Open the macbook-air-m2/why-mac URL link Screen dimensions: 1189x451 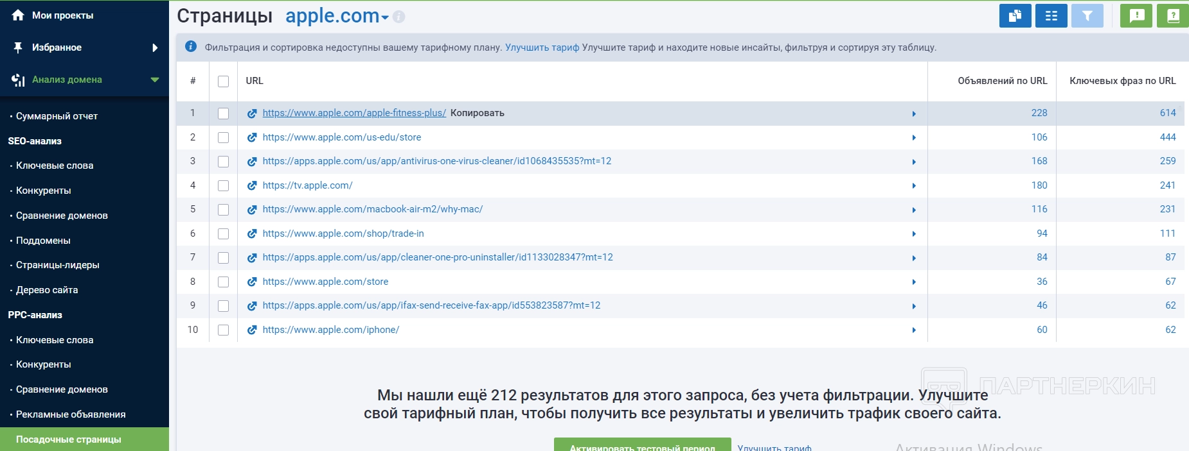373,209
